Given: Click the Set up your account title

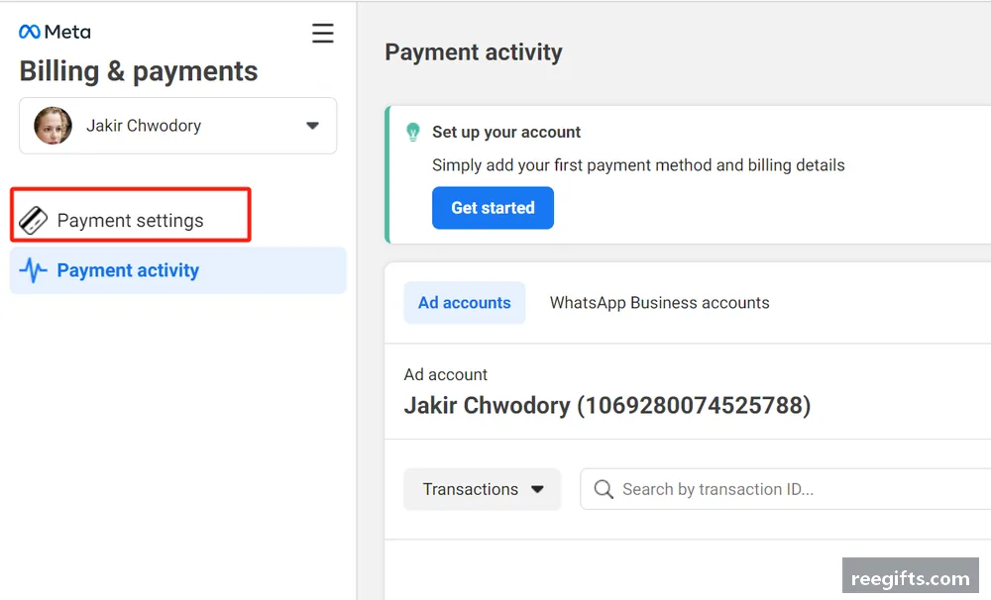Looking at the screenshot, I should click(506, 132).
